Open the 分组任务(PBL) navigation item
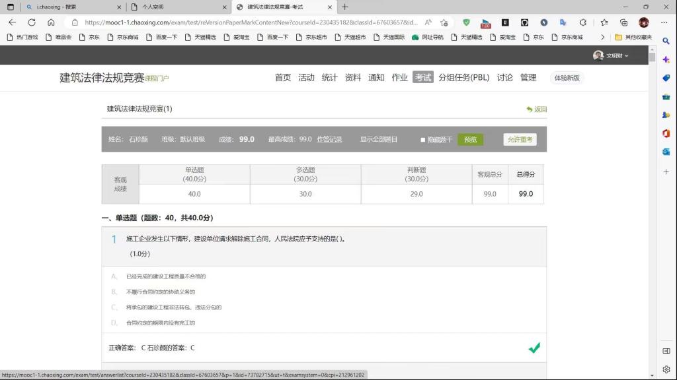677x380 pixels. click(463, 77)
